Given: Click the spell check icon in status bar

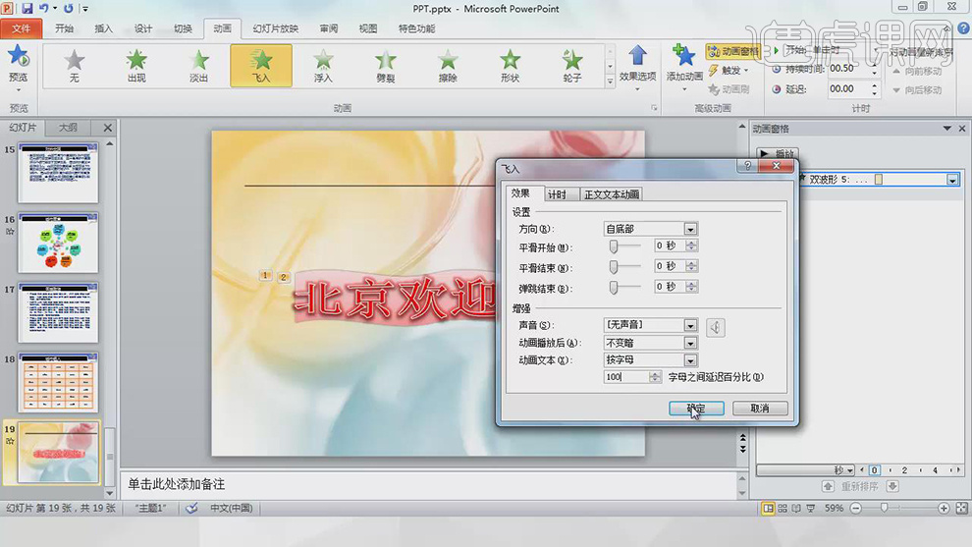Looking at the screenshot, I should coord(191,508).
